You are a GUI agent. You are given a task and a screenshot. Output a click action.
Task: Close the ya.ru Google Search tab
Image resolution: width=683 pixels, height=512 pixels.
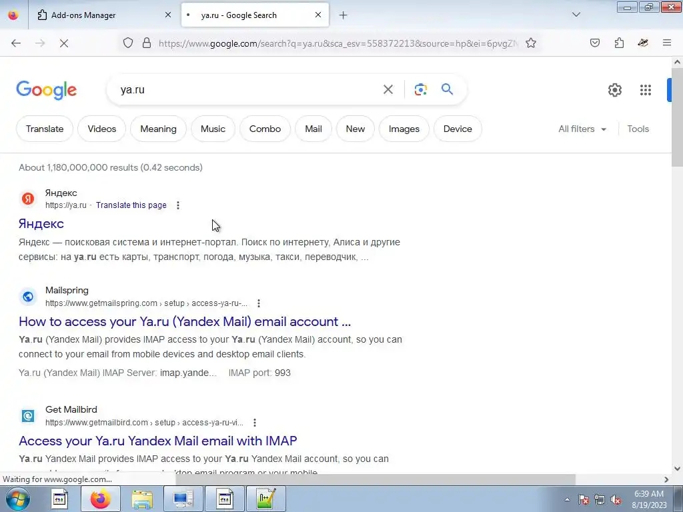coord(318,15)
